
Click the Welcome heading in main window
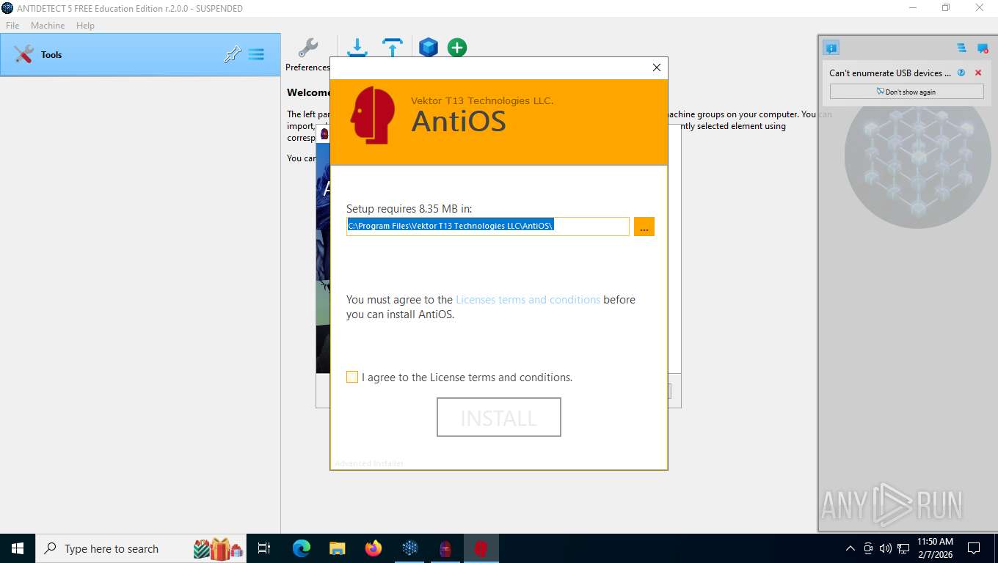(309, 92)
